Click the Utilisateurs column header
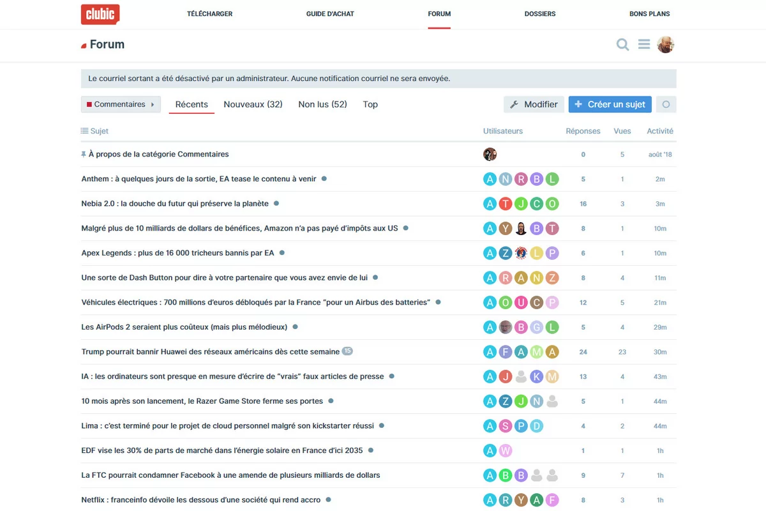This screenshot has width=766, height=511. click(x=503, y=131)
